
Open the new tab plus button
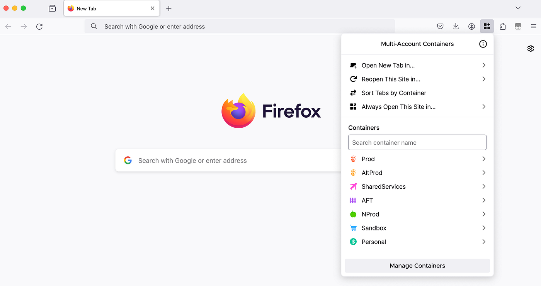coord(168,8)
